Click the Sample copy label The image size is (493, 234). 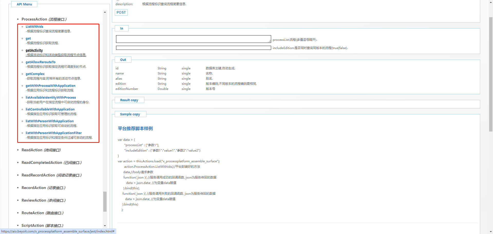pos(130,114)
